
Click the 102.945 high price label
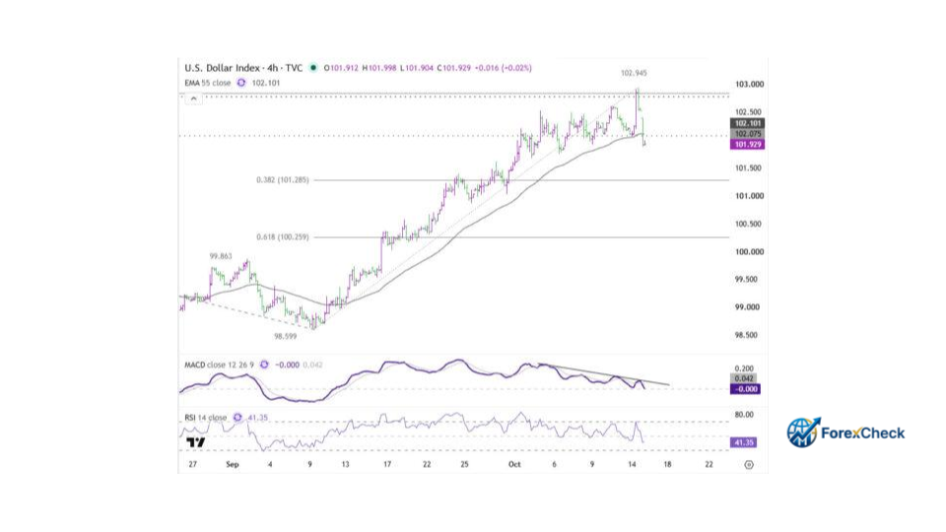[634, 73]
